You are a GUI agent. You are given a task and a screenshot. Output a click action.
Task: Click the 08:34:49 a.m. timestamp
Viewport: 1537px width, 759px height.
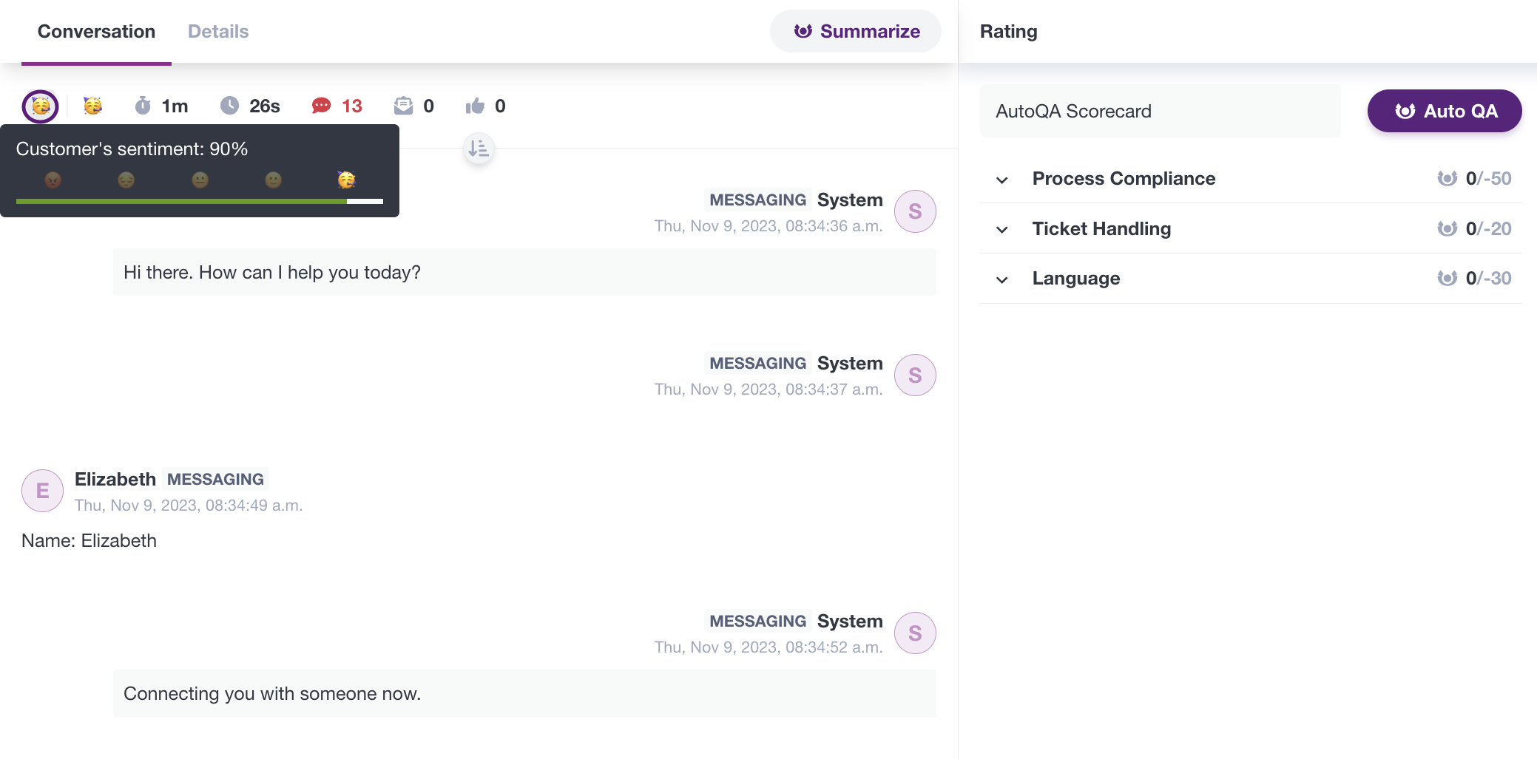189,505
